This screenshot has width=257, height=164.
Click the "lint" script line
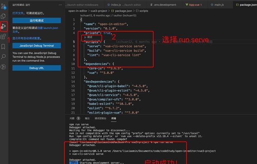[x=114, y=55]
